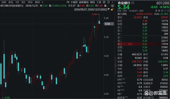
Task: Click the pencil note icon in quote header
Action: pos(162,11)
